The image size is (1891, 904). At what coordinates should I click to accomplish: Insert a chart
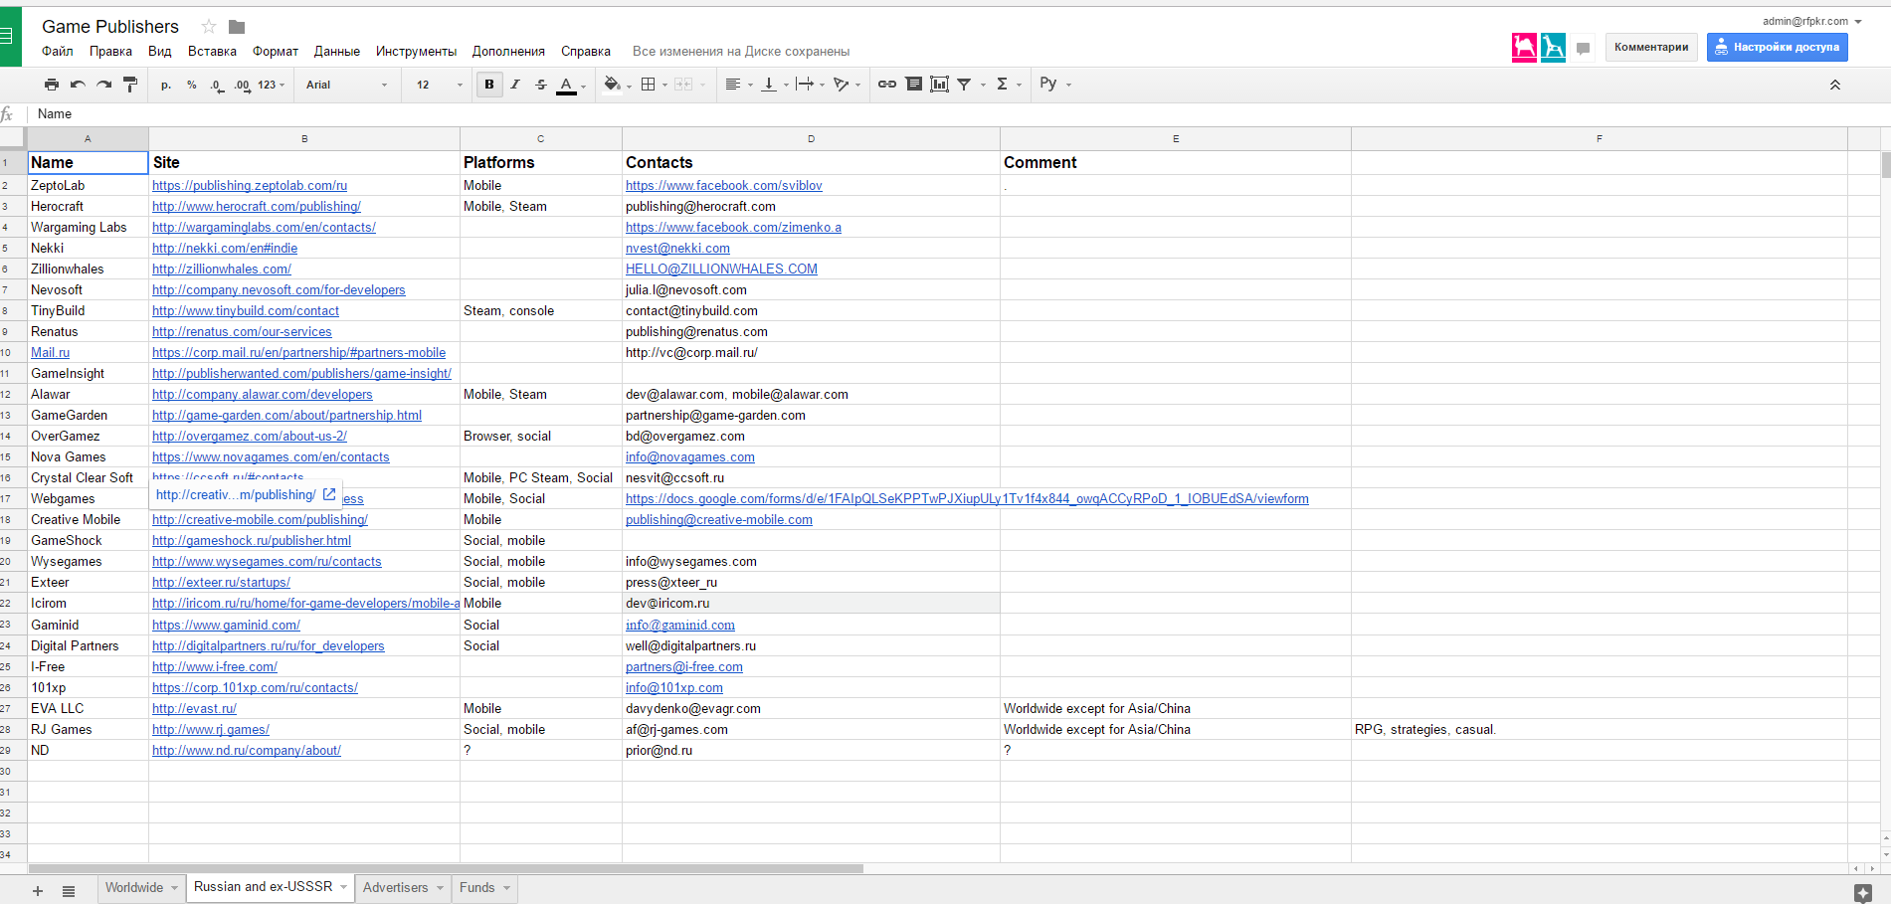[x=939, y=85]
